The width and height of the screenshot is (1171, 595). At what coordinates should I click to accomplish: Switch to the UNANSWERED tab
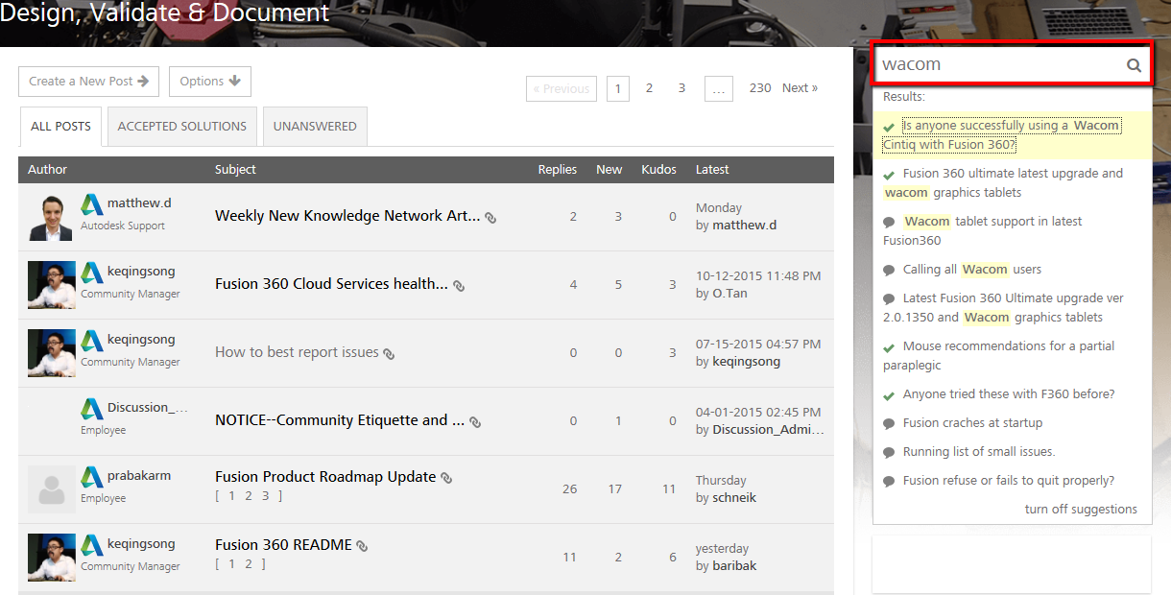pyautogui.click(x=315, y=127)
